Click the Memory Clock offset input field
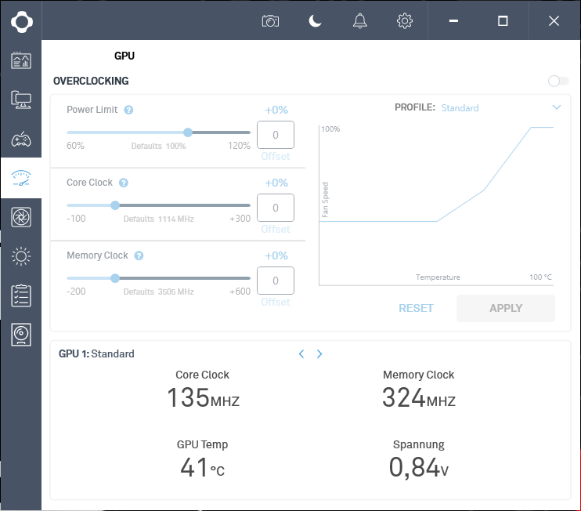This screenshot has height=511, width=581. click(x=276, y=281)
